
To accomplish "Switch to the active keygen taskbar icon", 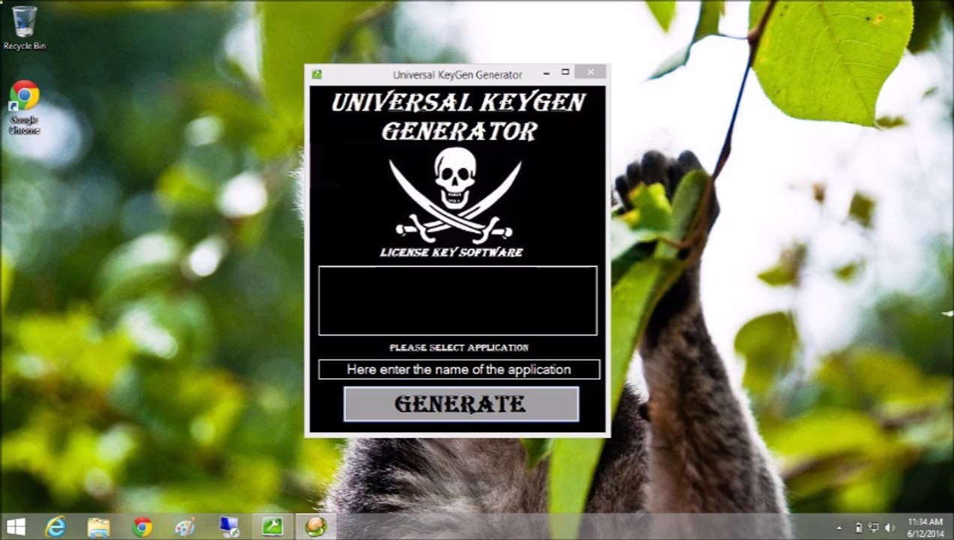I will pos(316,526).
